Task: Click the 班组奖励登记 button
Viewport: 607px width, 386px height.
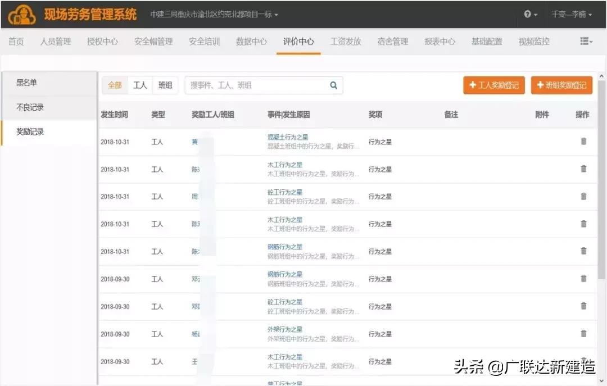Action: coord(561,85)
